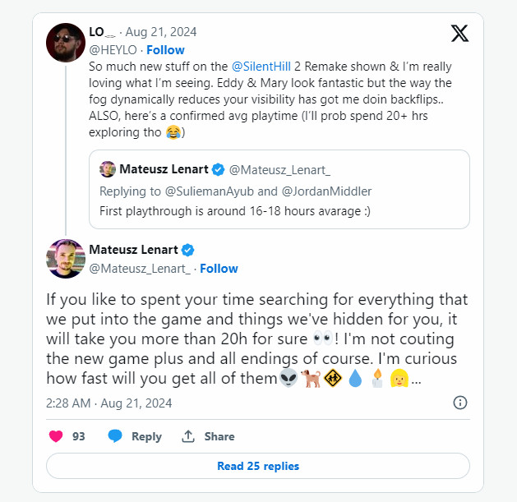Follow @Mateusz_Lenart_ account
Image resolution: width=517 pixels, height=502 pixels.
219,269
